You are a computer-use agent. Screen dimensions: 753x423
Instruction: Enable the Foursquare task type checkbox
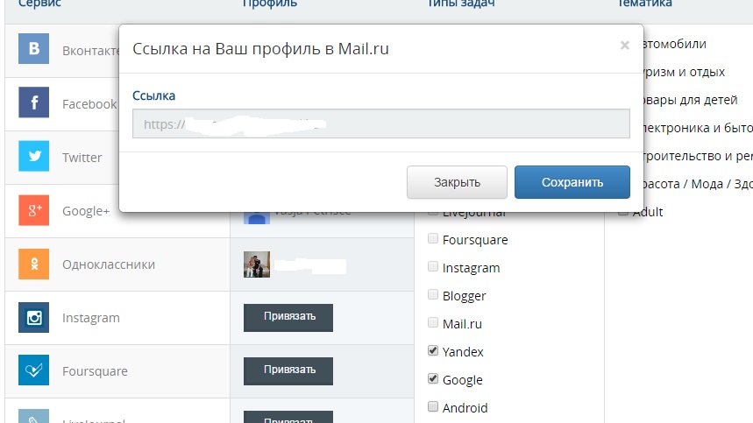click(x=433, y=238)
